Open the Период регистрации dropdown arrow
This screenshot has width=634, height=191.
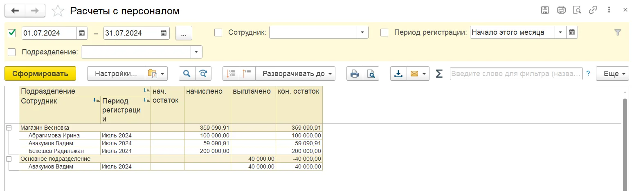pos(561,32)
